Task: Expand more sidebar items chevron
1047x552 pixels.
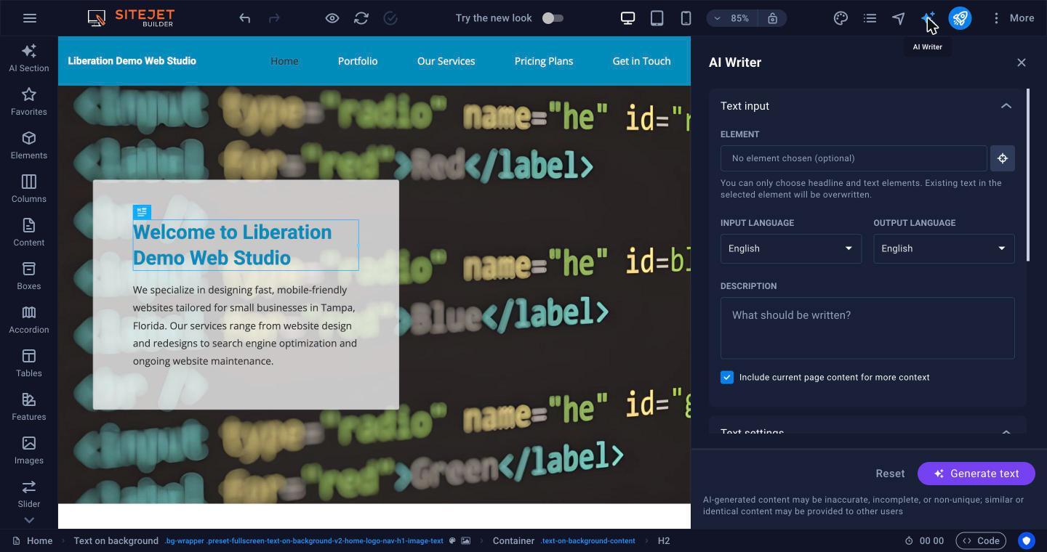Action: tap(29, 520)
